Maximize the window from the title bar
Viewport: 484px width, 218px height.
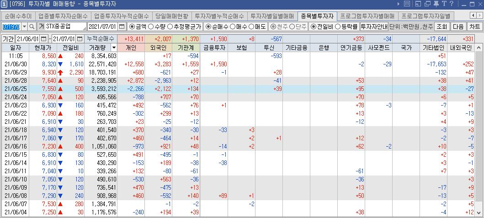point(472,4)
